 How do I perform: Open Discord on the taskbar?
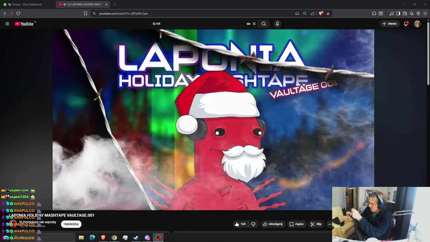tap(147, 238)
